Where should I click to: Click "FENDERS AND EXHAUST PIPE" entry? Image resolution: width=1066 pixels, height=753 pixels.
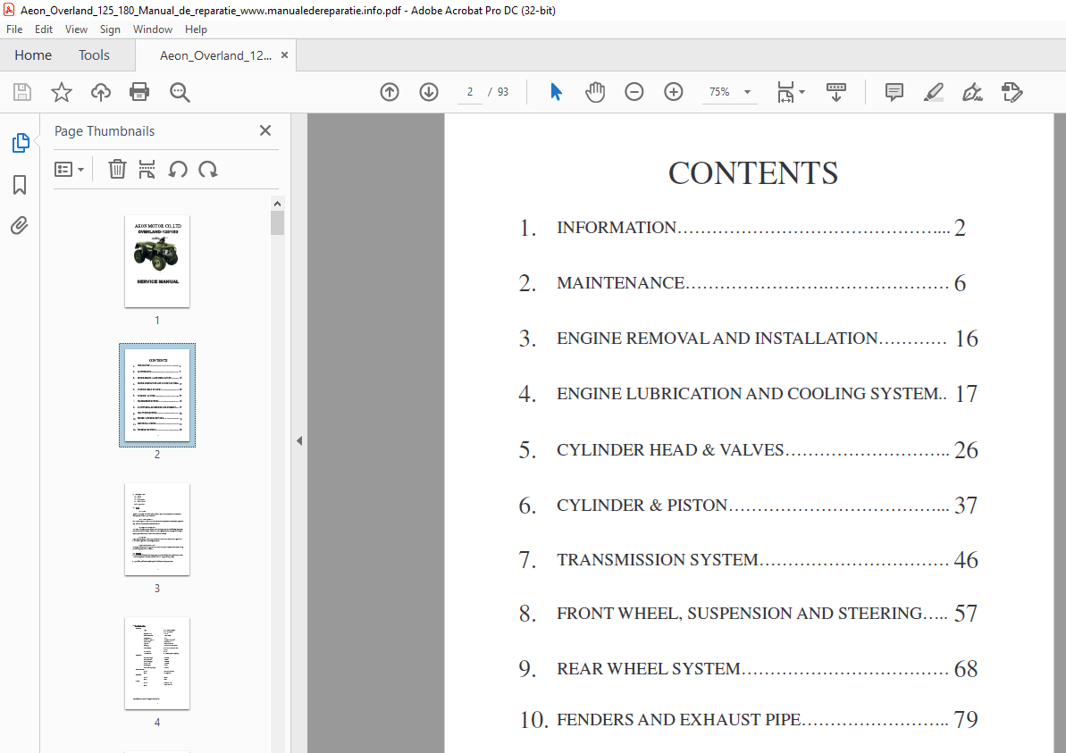678,720
